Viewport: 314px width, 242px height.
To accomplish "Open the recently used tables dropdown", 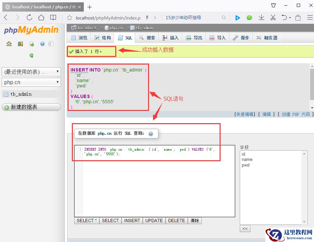I will [31, 72].
